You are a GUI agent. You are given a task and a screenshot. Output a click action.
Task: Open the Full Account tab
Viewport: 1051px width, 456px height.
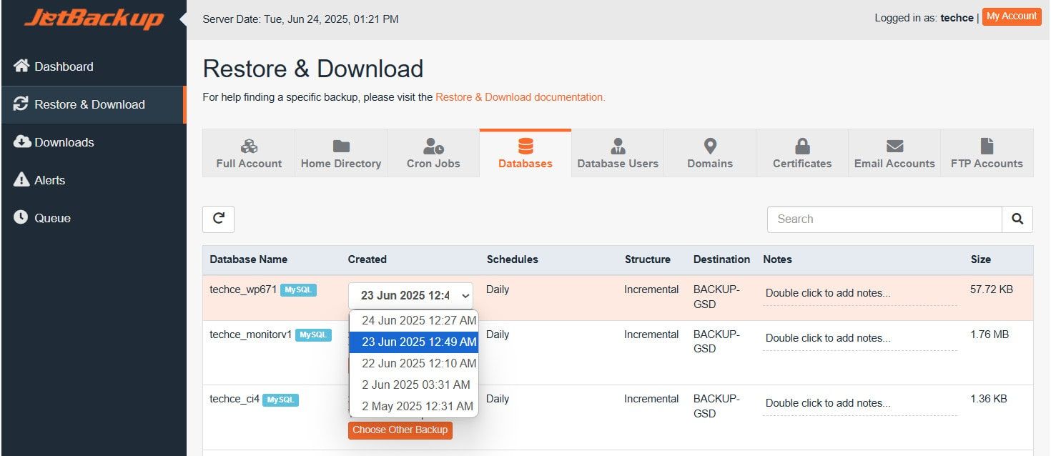point(249,154)
